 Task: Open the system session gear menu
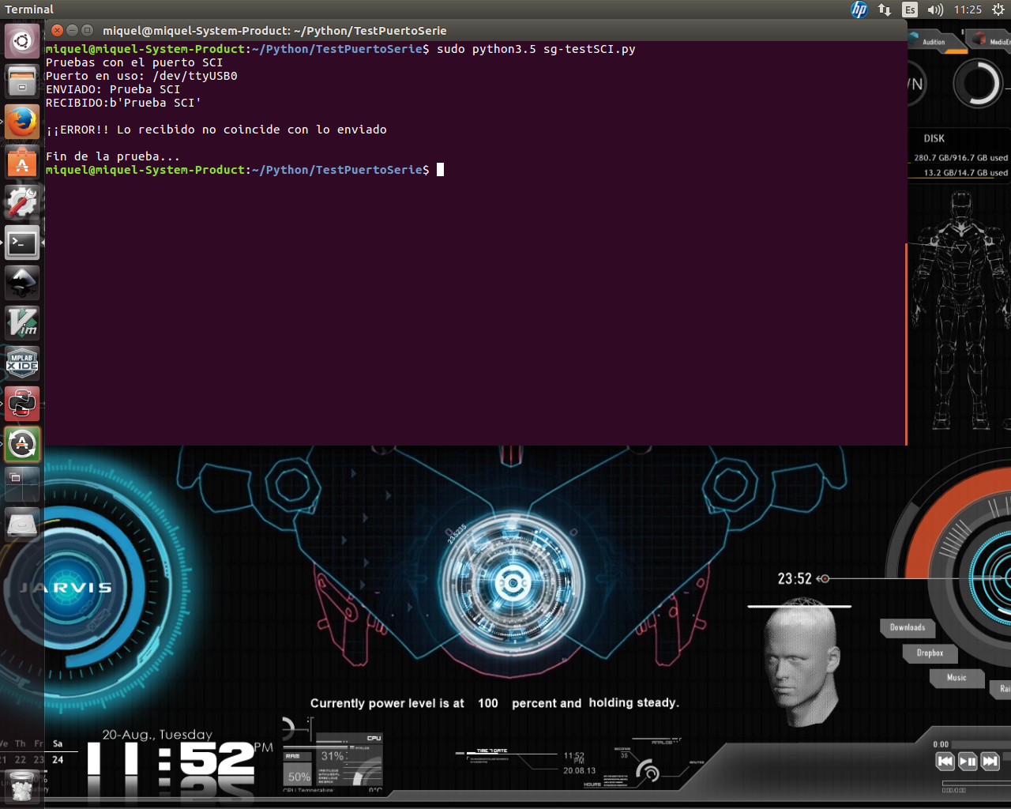tap(998, 9)
